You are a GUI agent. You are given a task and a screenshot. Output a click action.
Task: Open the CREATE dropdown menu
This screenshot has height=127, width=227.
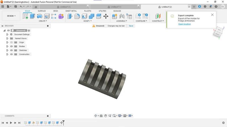[43, 21]
